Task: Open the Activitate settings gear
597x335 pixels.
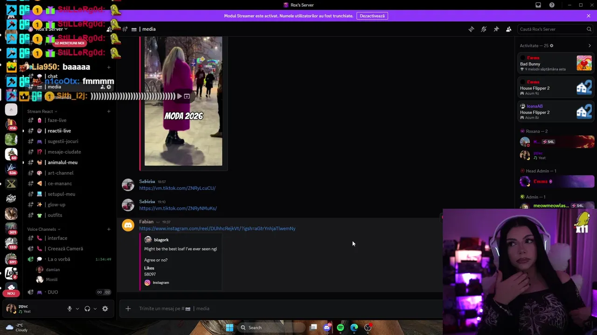Action: [x=552, y=46]
